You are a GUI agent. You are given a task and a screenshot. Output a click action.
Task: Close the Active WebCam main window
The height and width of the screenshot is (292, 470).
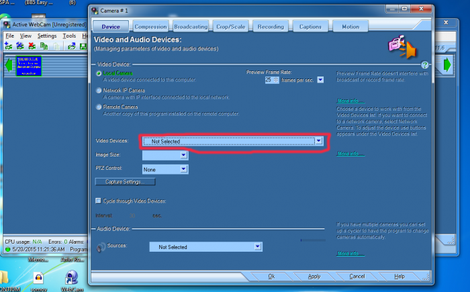446,22
